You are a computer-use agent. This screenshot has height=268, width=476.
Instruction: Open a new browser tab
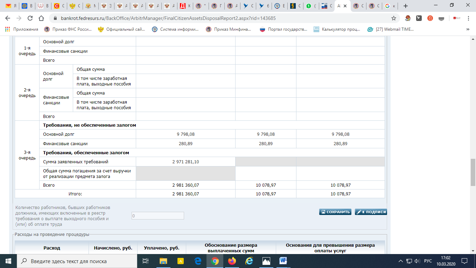(x=406, y=6)
